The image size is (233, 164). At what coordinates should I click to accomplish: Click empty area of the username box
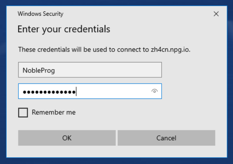[109, 70]
